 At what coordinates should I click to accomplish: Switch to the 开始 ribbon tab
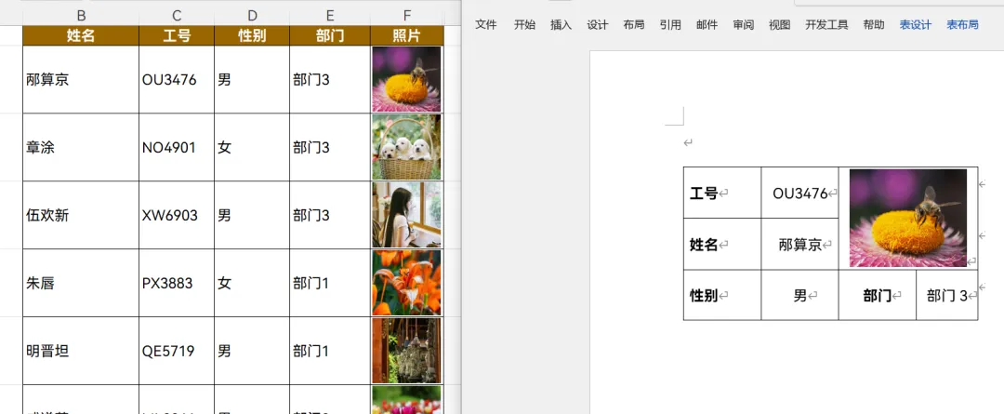[524, 25]
